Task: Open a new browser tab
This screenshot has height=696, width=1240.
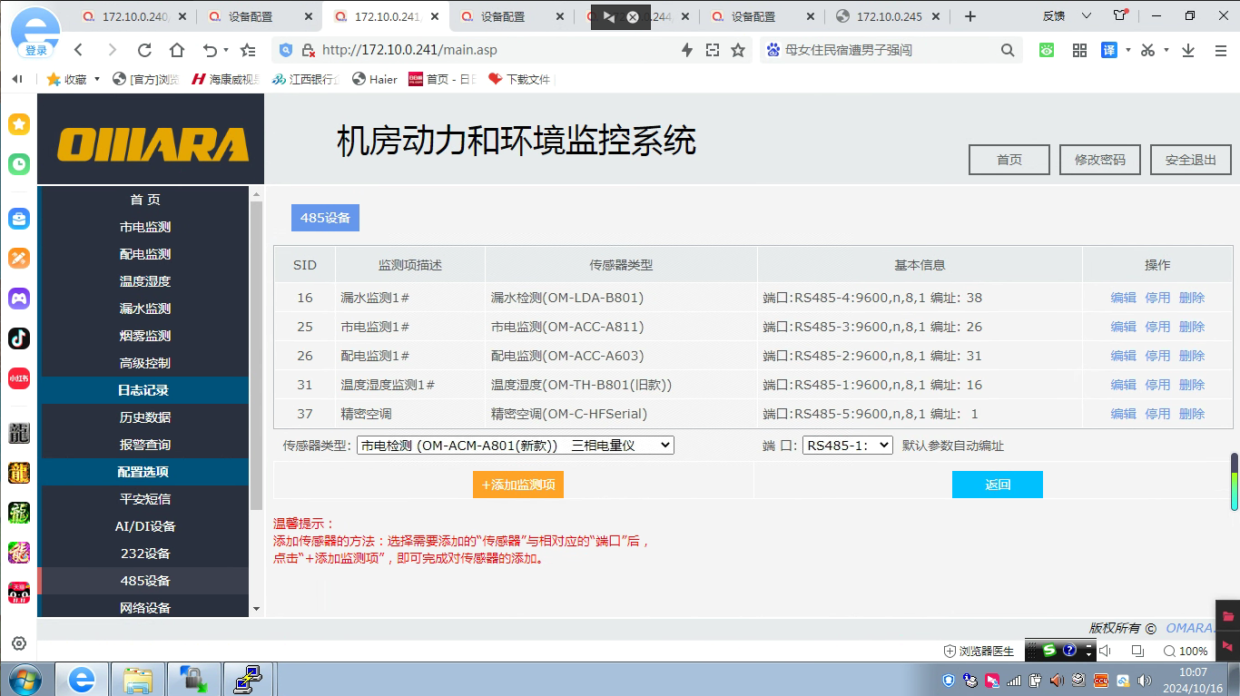Action: 970,16
